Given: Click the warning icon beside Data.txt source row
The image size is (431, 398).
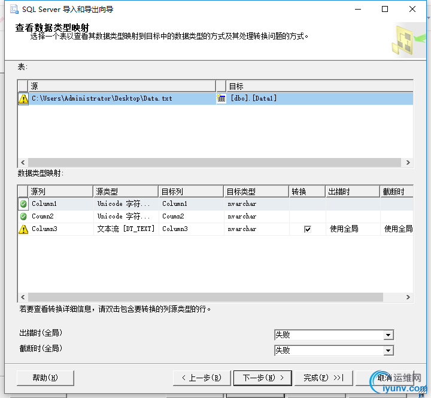Looking at the screenshot, I should tap(23, 99).
